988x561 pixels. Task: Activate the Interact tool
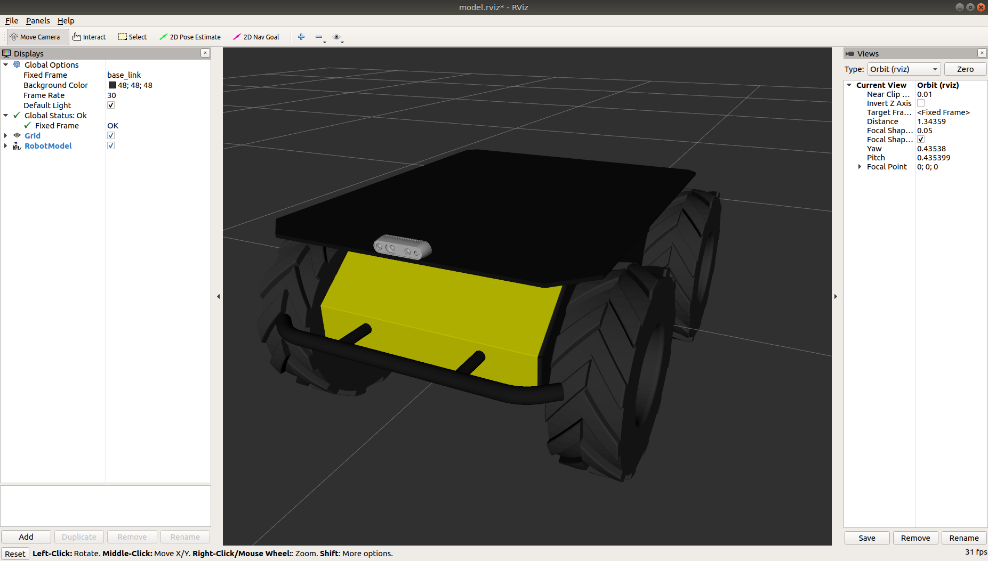(x=90, y=37)
